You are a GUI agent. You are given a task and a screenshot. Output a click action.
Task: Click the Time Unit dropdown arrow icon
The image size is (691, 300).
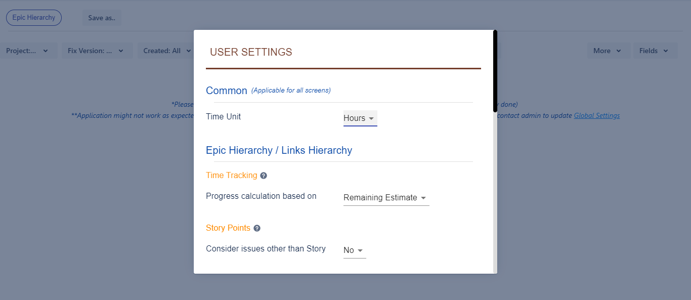click(x=371, y=118)
